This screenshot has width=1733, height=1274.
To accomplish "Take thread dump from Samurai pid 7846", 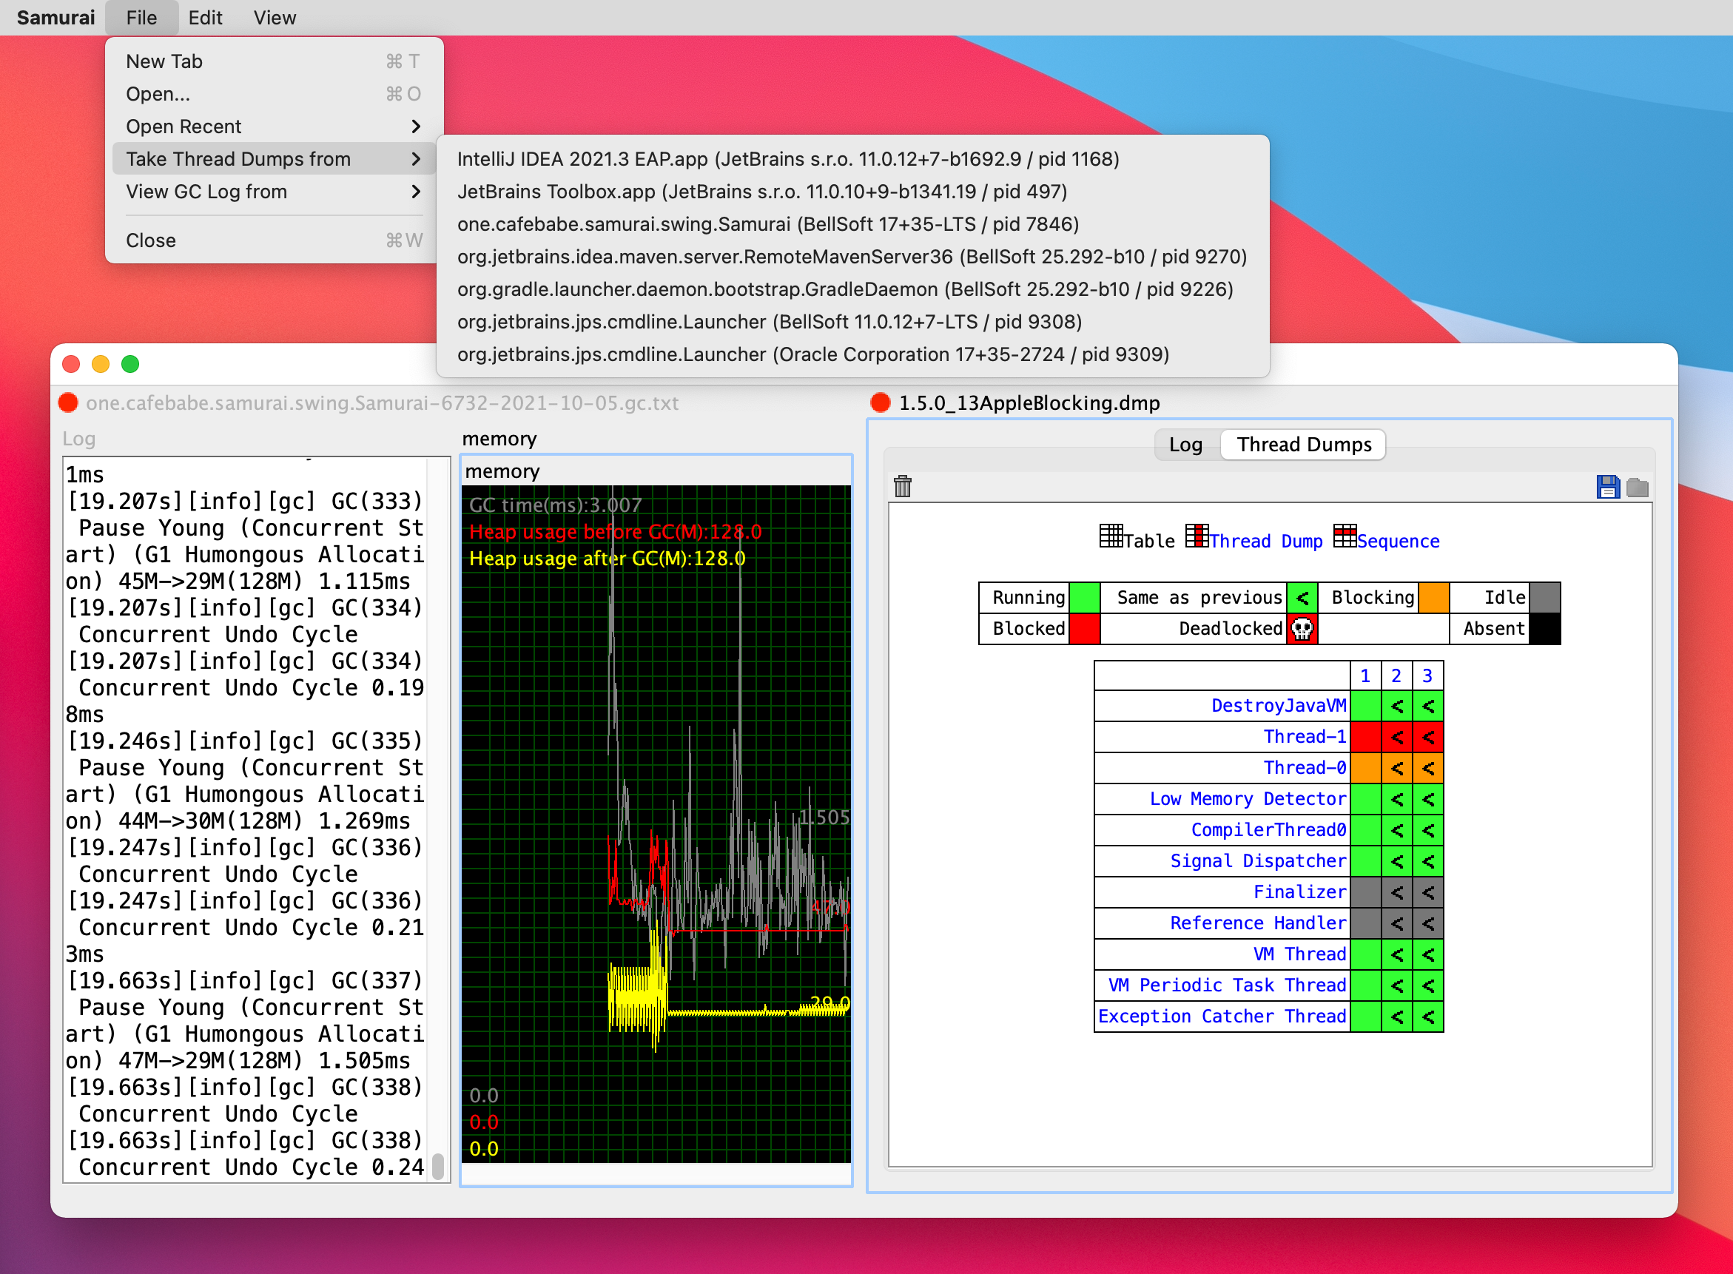I will [852, 223].
